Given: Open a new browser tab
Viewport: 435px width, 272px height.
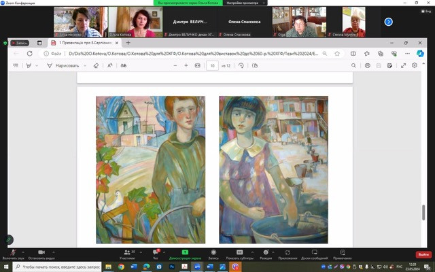Looking at the screenshot, I should (128, 42).
